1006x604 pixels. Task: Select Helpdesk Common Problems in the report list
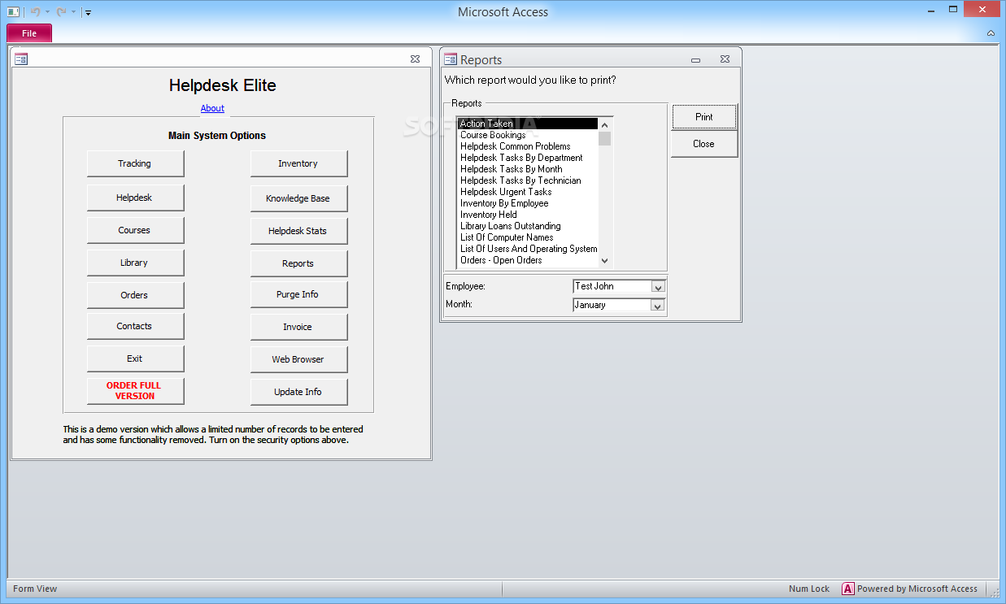tap(528, 146)
